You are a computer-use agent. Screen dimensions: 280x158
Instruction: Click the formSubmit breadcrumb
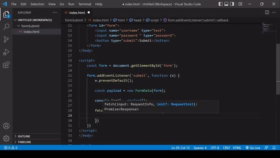coord(74,20)
